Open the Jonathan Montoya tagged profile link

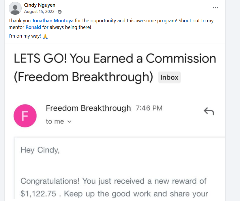[x=53, y=21]
